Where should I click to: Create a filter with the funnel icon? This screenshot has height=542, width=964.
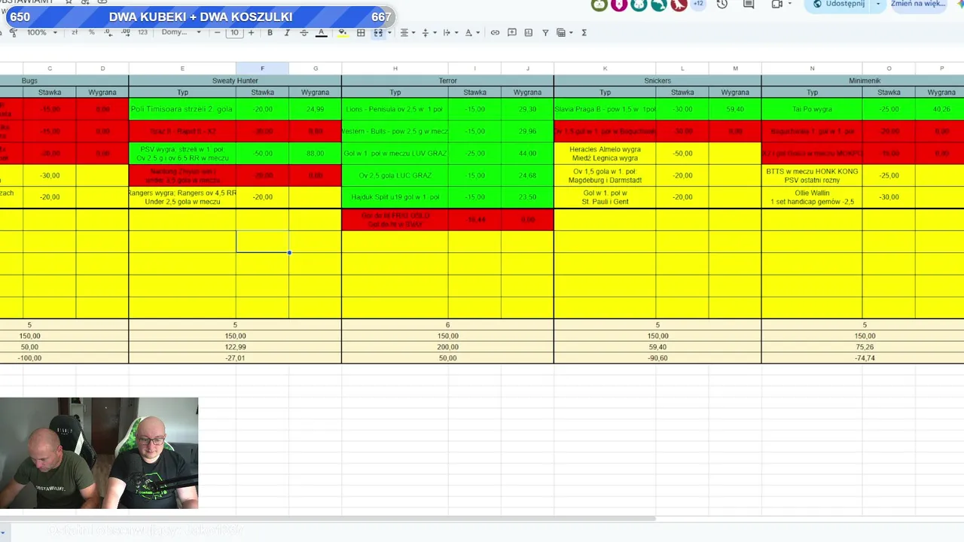point(545,32)
